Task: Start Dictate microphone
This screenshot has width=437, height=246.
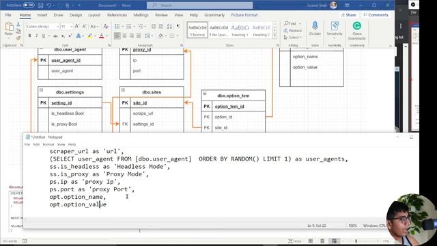Action: point(315,29)
